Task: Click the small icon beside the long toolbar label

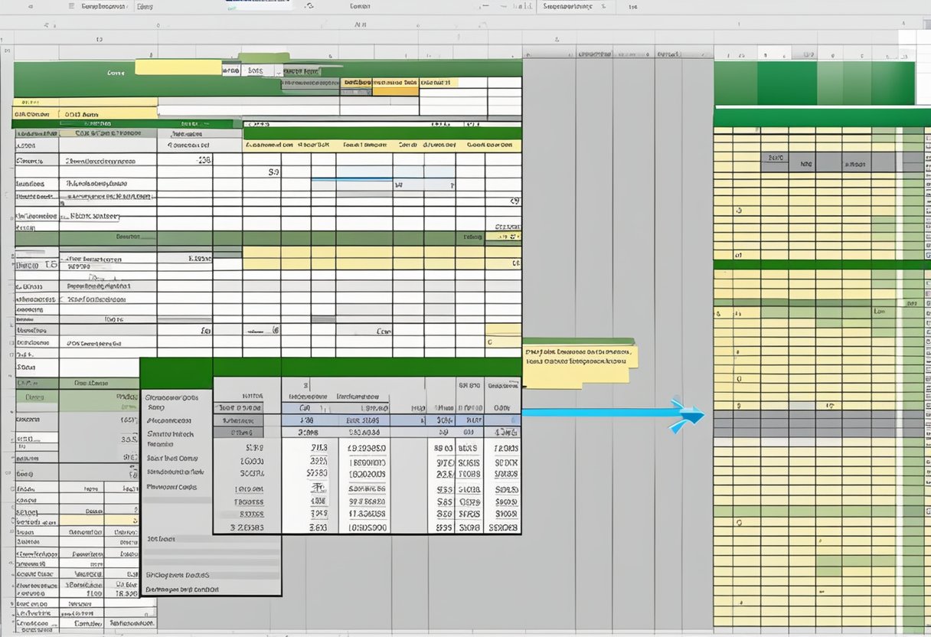Action: point(603,6)
